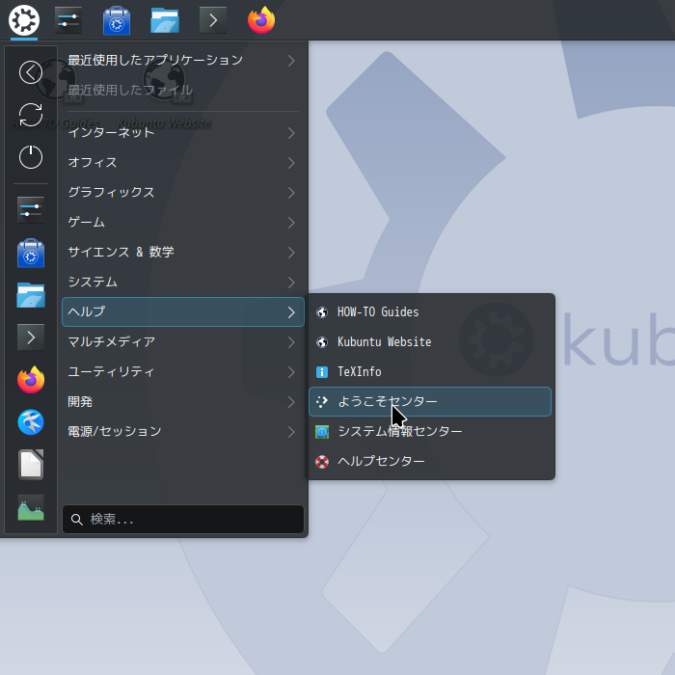
Task: Click the blue info icon beside TeXInfo
Action: pyautogui.click(x=322, y=372)
